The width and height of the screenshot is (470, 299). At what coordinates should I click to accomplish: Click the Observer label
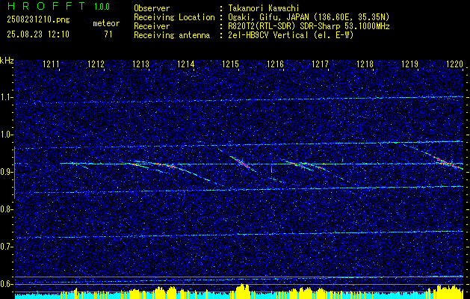(x=152, y=8)
